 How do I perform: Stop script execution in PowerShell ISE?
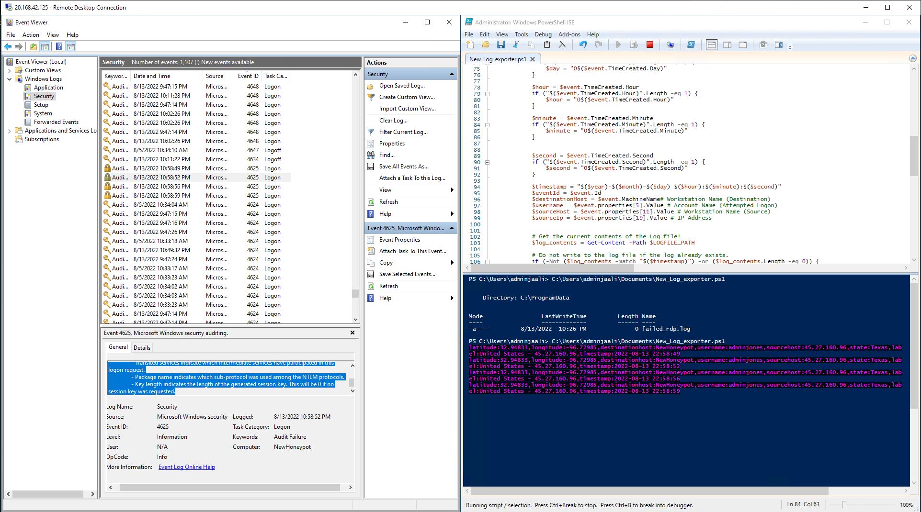(650, 45)
